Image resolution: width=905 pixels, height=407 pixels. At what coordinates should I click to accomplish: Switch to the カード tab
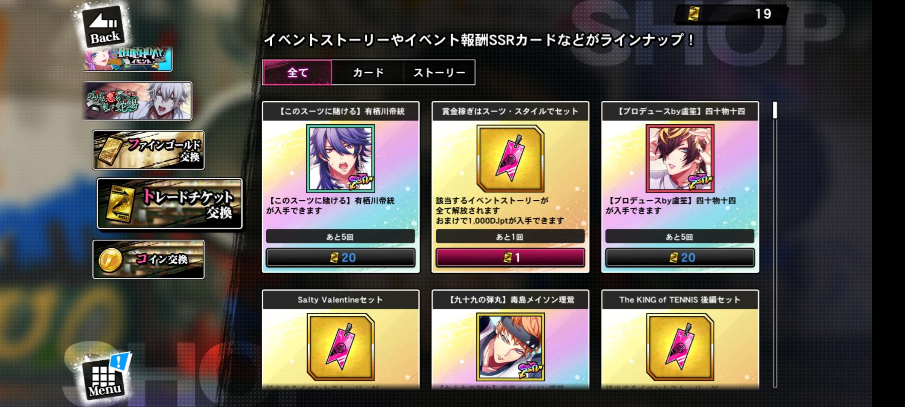368,72
